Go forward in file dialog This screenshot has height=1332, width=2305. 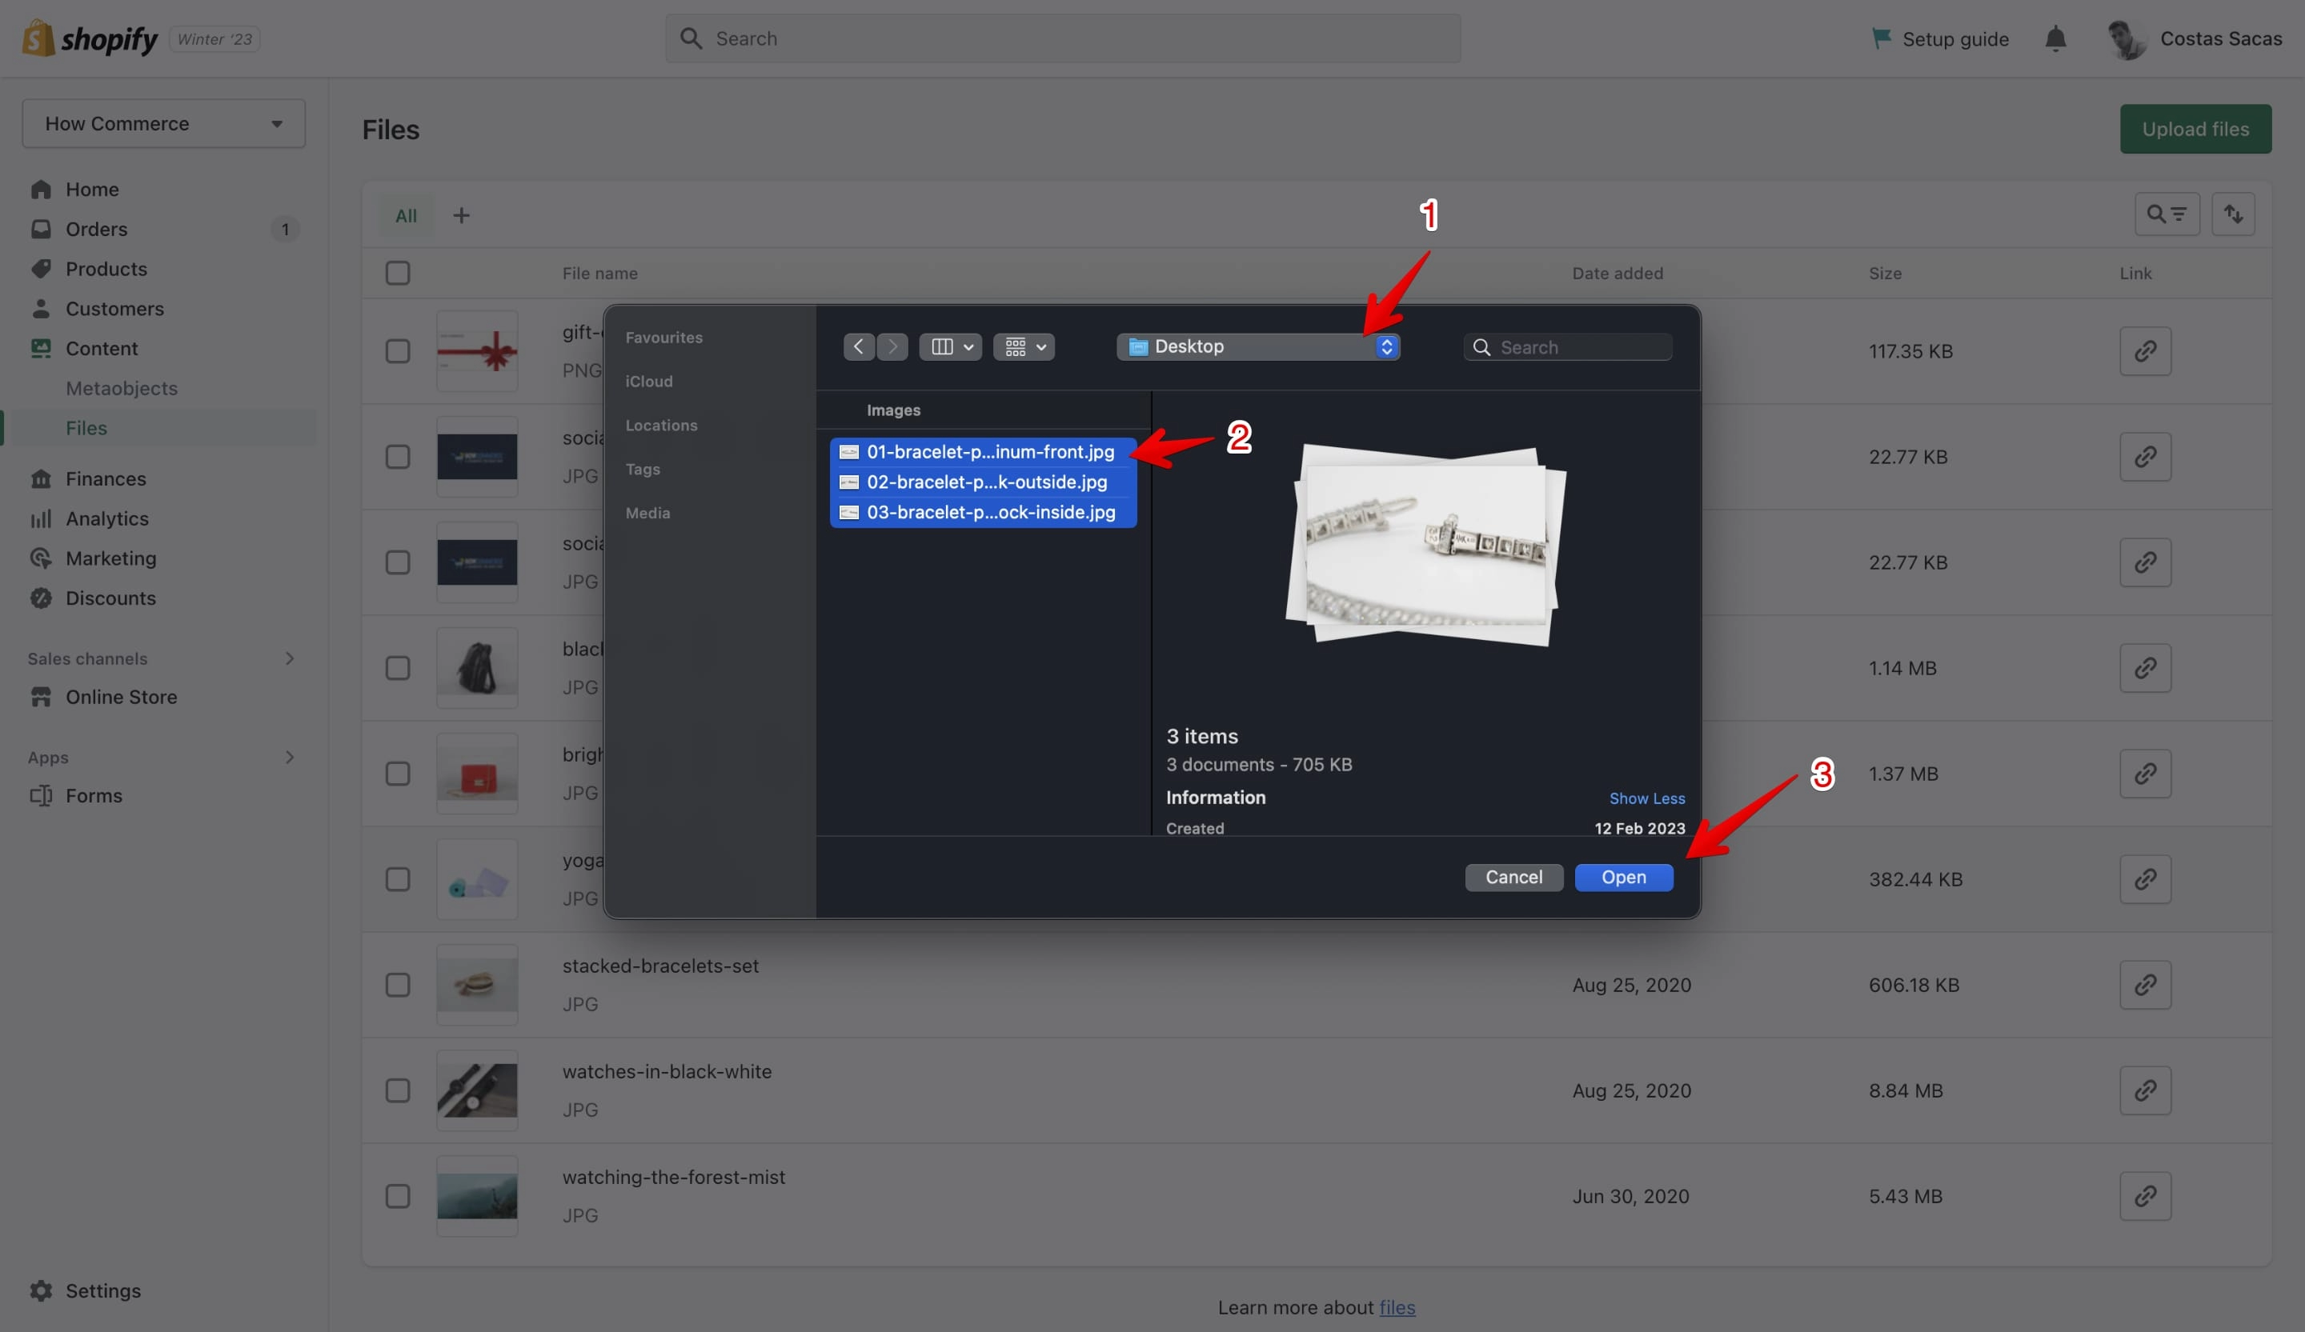tap(892, 346)
